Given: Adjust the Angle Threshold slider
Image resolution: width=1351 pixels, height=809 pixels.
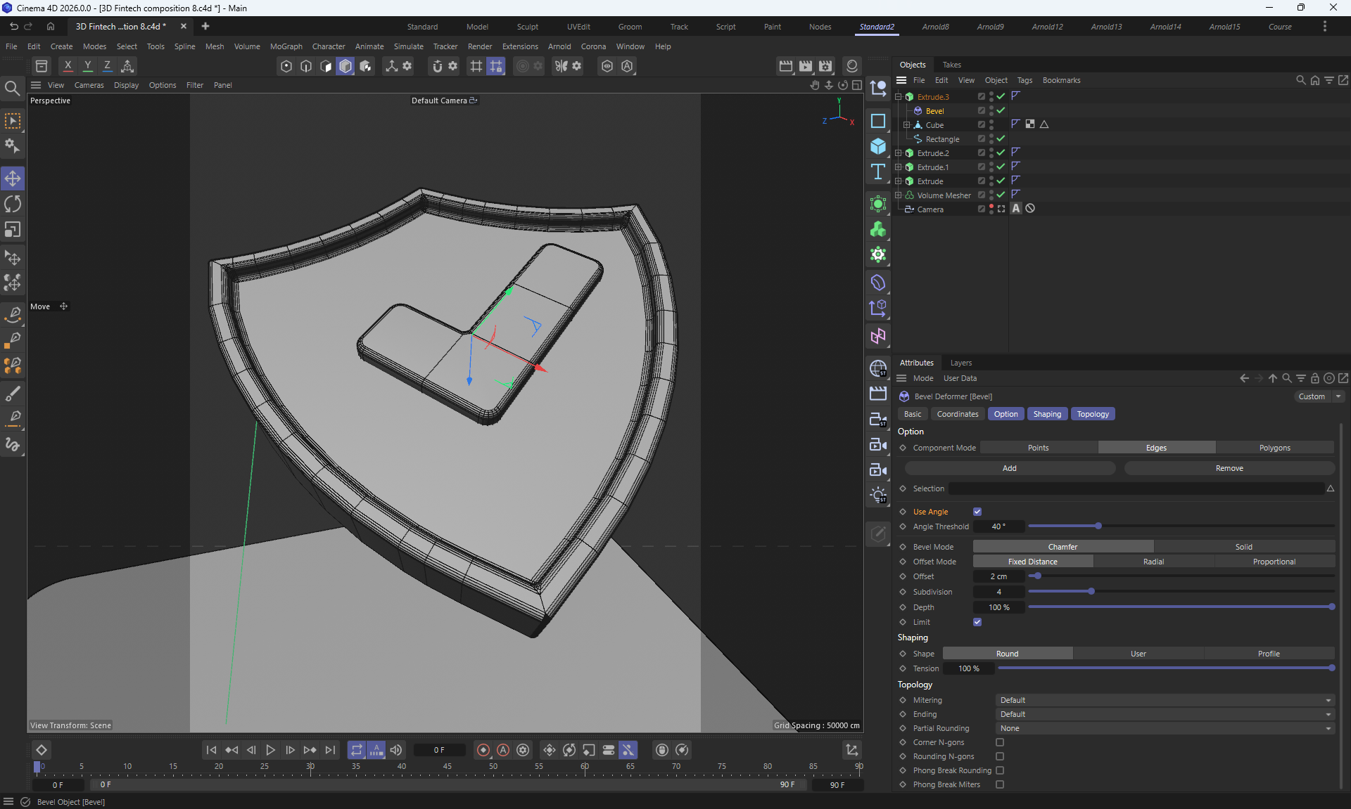Looking at the screenshot, I should click(1098, 526).
